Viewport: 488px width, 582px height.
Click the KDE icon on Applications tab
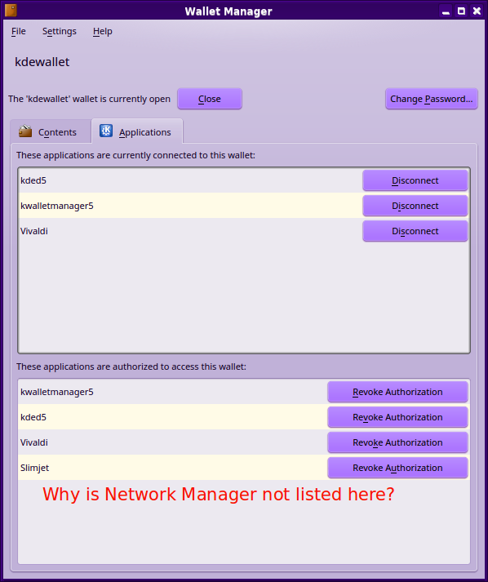[x=106, y=131]
